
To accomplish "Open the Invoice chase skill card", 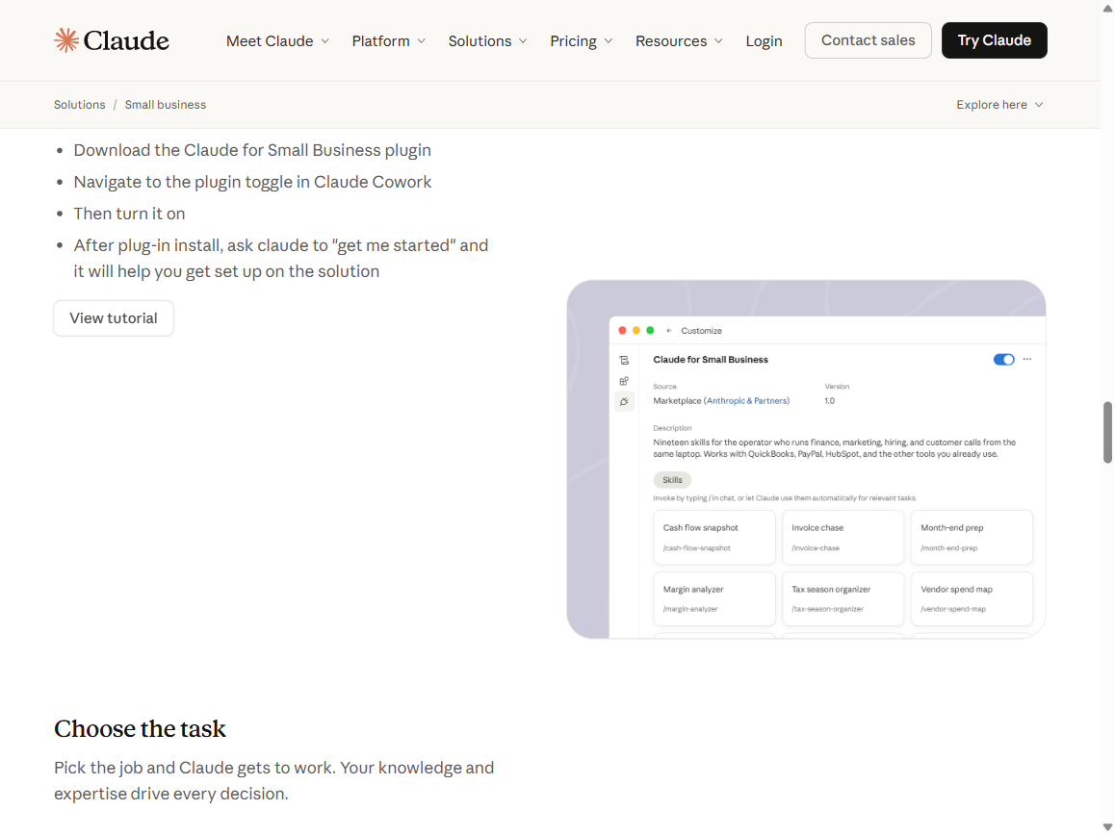I will pos(843,537).
